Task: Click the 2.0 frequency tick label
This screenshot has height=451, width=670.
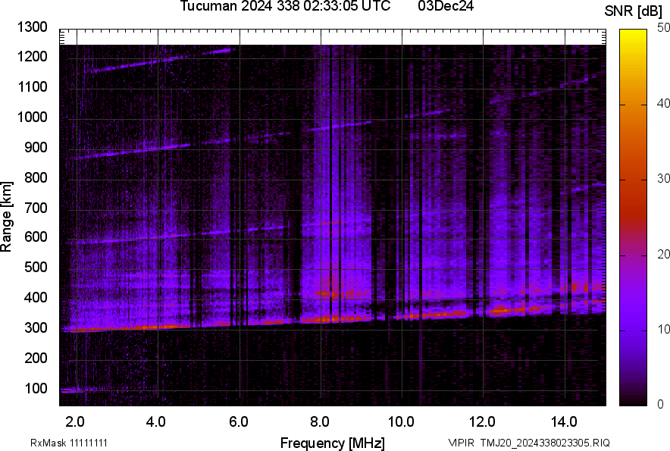Action: click(75, 421)
